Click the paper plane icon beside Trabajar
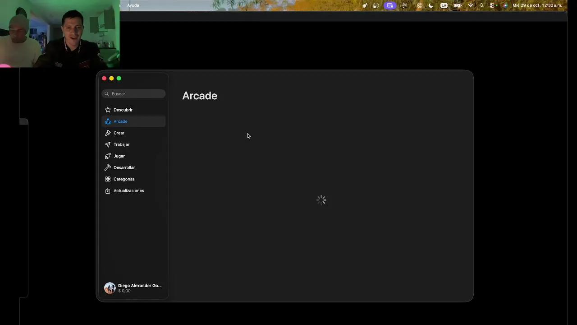This screenshot has height=325, width=577. tap(108, 144)
